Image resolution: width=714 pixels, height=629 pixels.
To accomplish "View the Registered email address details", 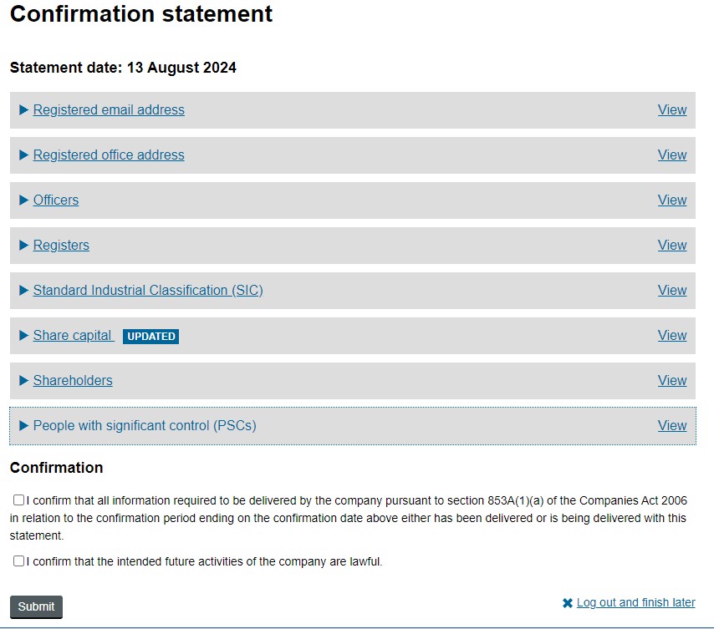I will pyautogui.click(x=672, y=109).
